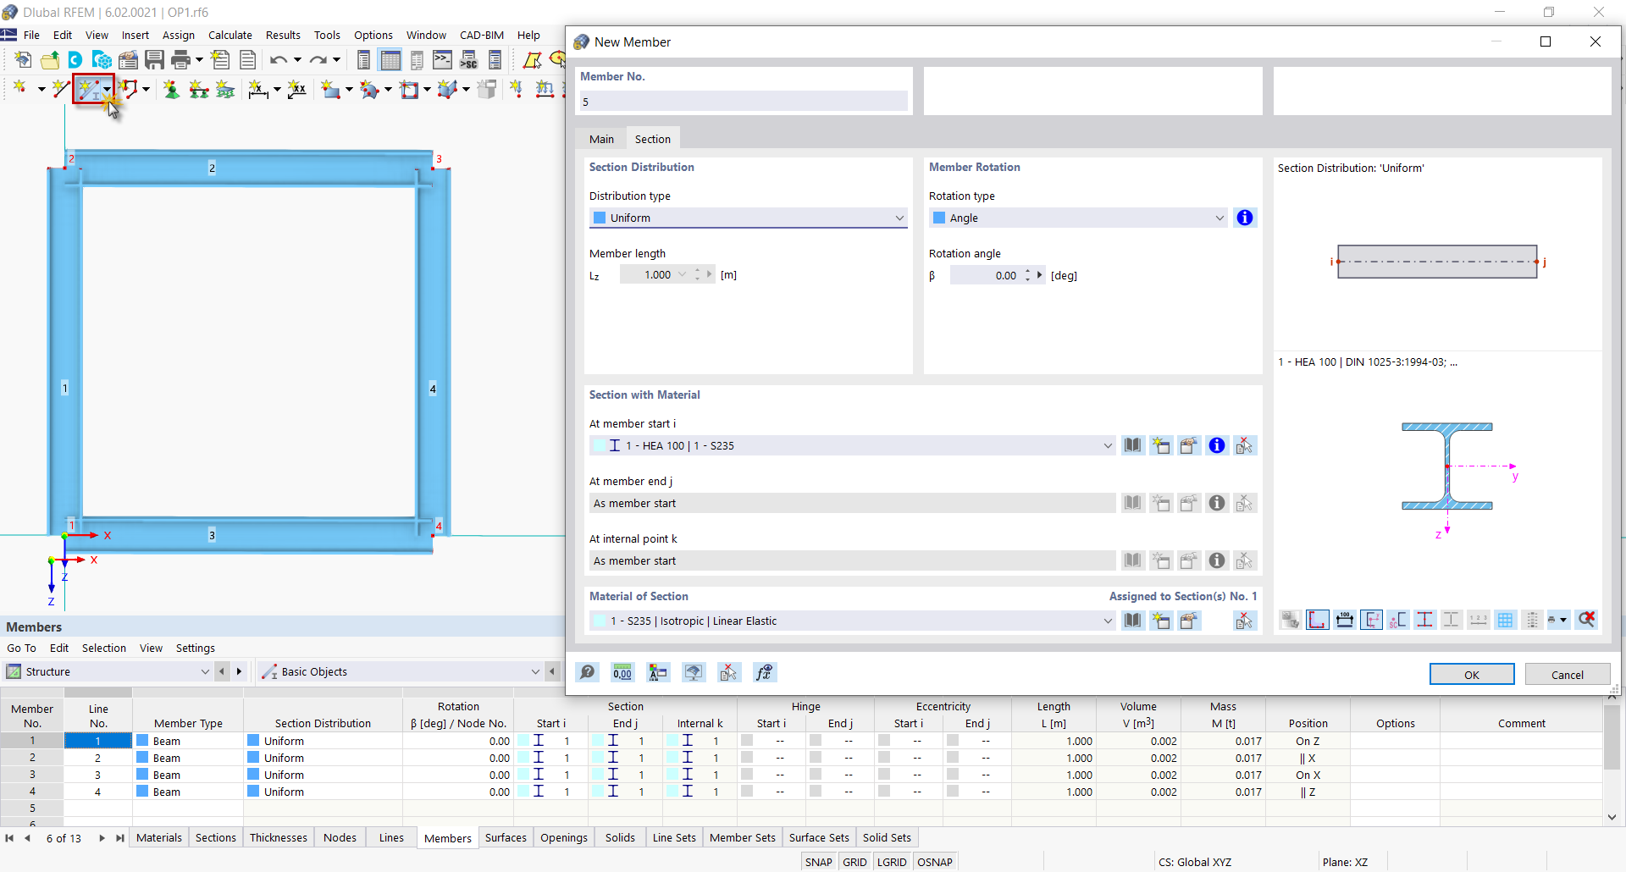This screenshot has width=1626, height=872.
Task: Open the Rotation type Angle dropdown
Action: click(1078, 218)
